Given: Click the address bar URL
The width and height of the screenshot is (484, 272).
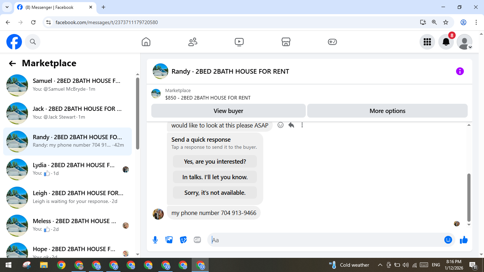Looking at the screenshot, I should 107,22.
